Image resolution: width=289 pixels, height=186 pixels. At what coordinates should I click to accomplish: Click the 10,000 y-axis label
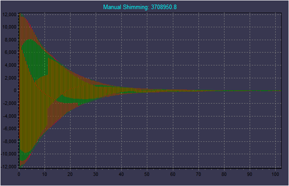click(x=9, y=27)
